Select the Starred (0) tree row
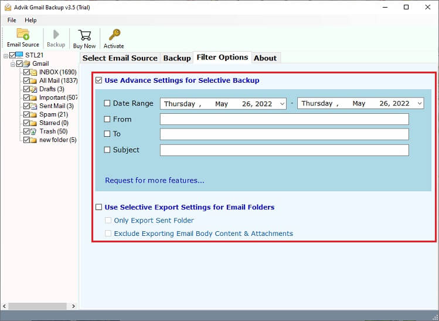Image resolution: width=439 pixels, height=321 pixels. tap(54, 123)
